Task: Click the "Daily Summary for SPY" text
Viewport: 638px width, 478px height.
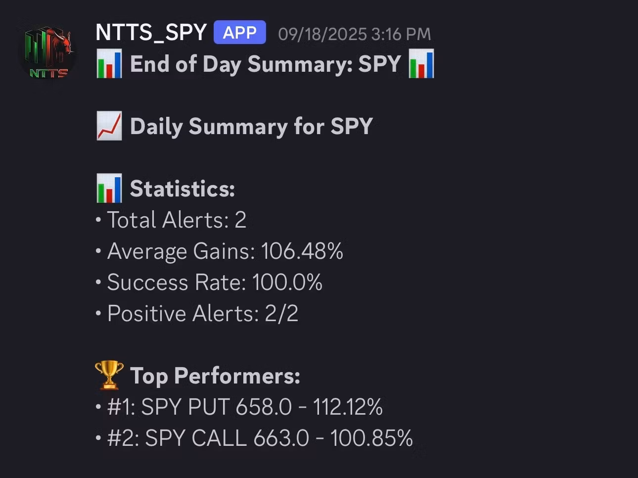Action: tap(251, 126)
